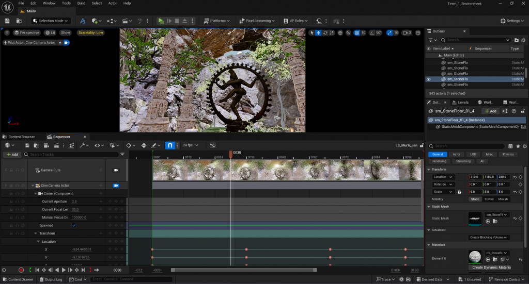The width and height of the screenshot is (529, 284).
Task: Open the Build menu
Action: tap(81, 4)
